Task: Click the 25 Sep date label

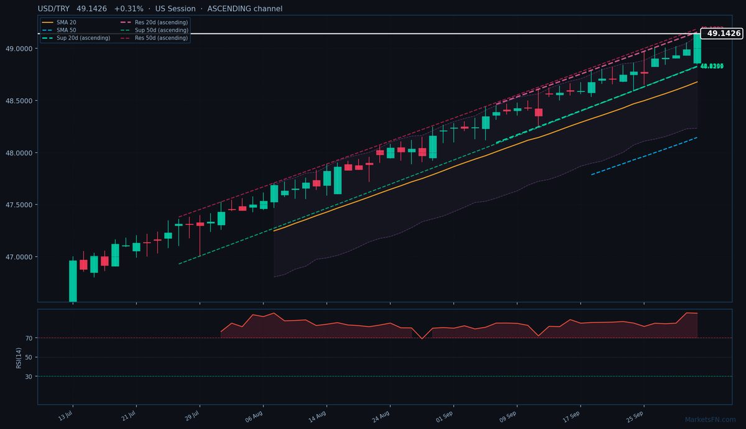Action: (635, 415)
